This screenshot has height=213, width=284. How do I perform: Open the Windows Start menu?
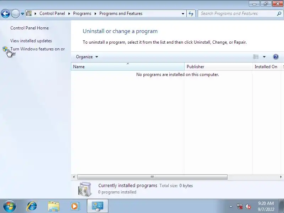click(10, 206)
